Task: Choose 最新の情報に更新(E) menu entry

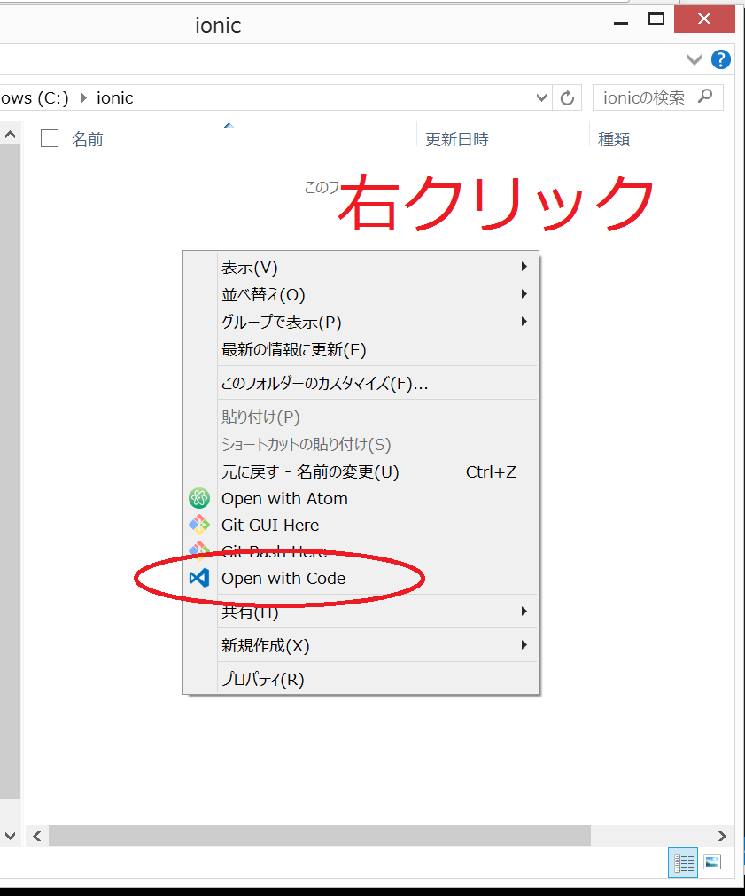Action: pos(293,350)
